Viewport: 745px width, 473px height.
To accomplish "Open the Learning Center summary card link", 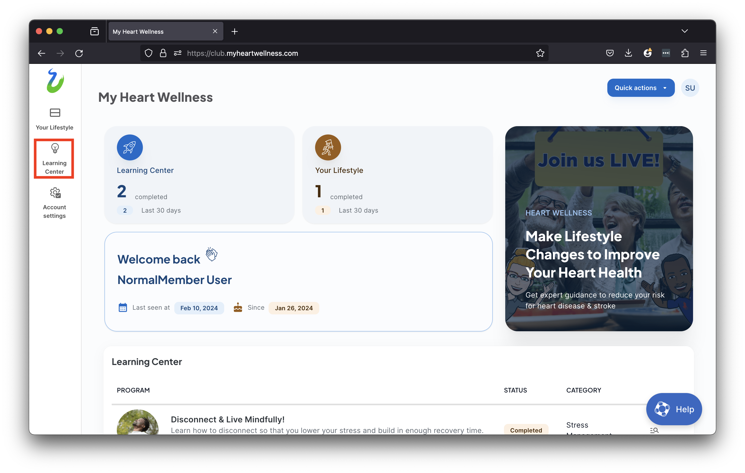I will tap(145, 170).
